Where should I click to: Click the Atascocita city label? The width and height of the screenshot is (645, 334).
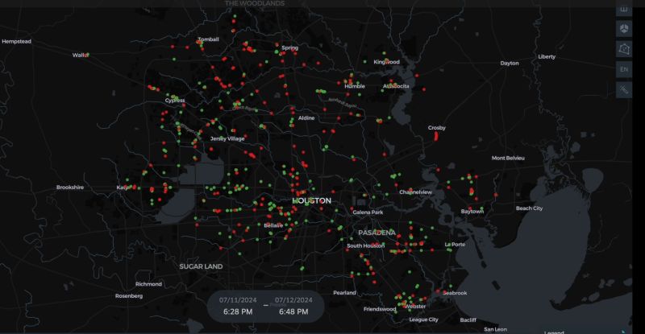[x=396, y=86]
